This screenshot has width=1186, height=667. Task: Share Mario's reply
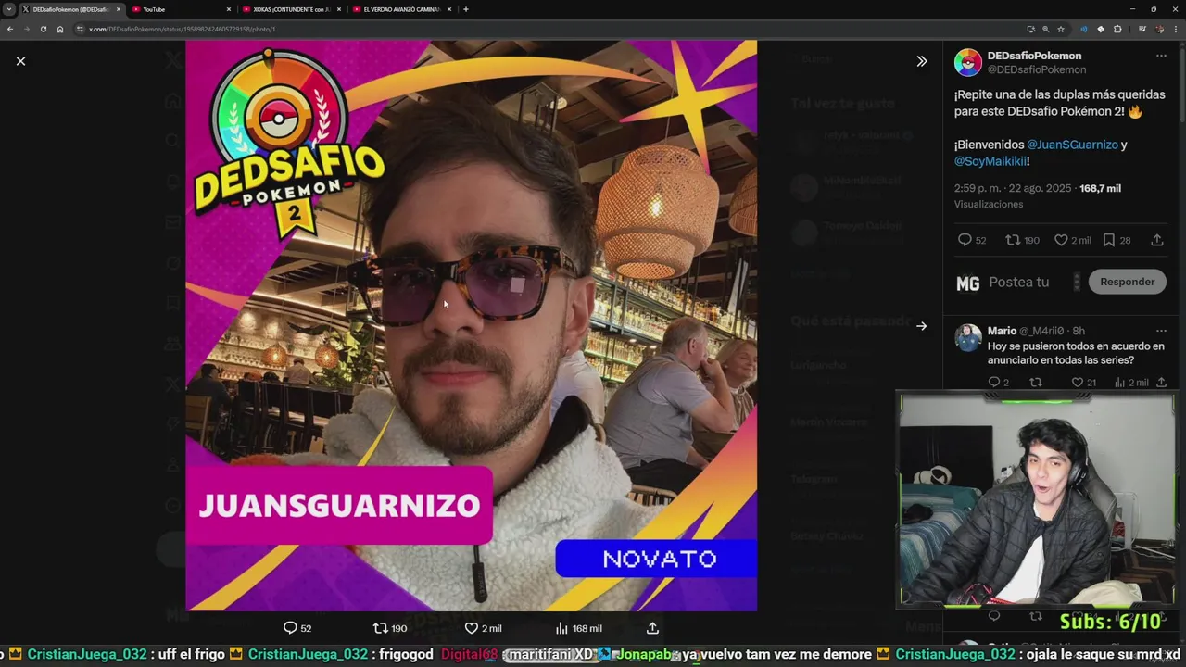point(1161,383)
